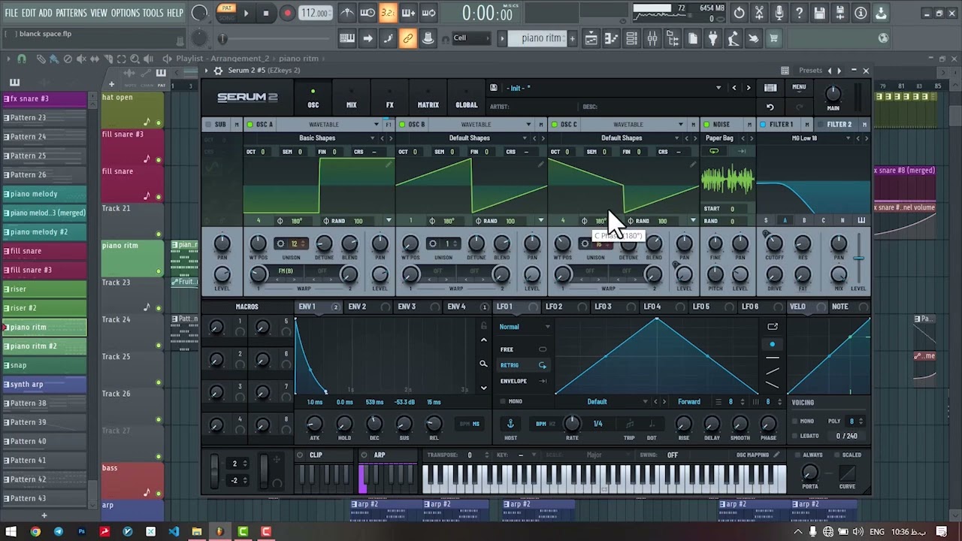Click Serum's undo arrow icon

click(x=770, y=107)
